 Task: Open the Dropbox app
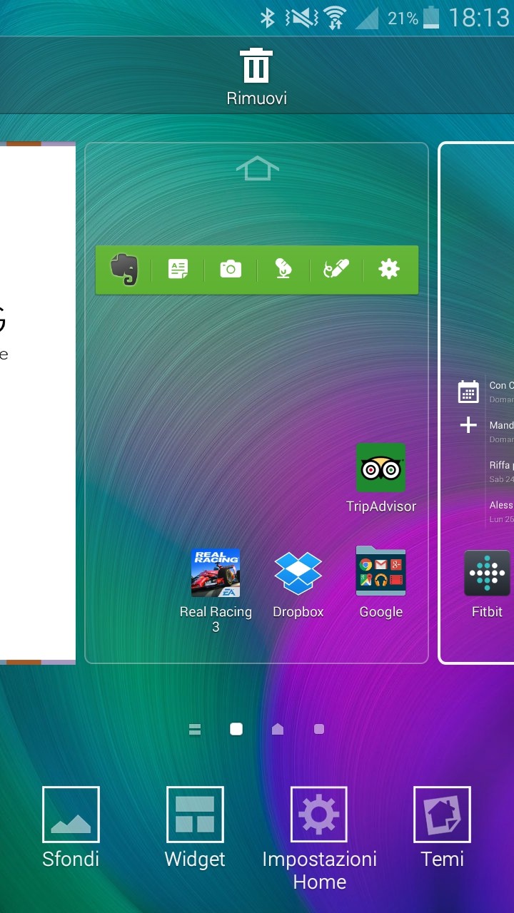[298, 573]
